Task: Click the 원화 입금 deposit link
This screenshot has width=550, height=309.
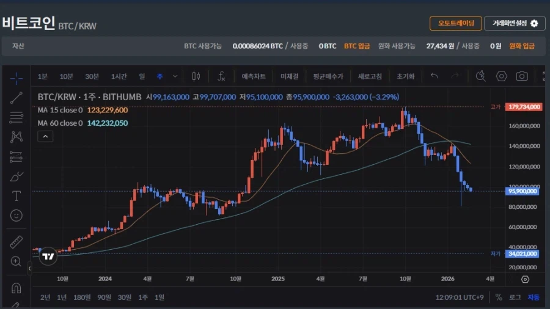Action: tap(522, 46)
